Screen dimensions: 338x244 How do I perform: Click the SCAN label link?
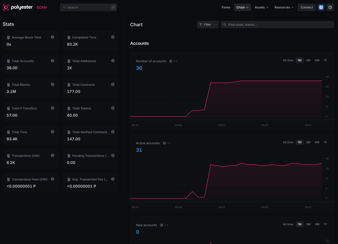pos(41,7)
